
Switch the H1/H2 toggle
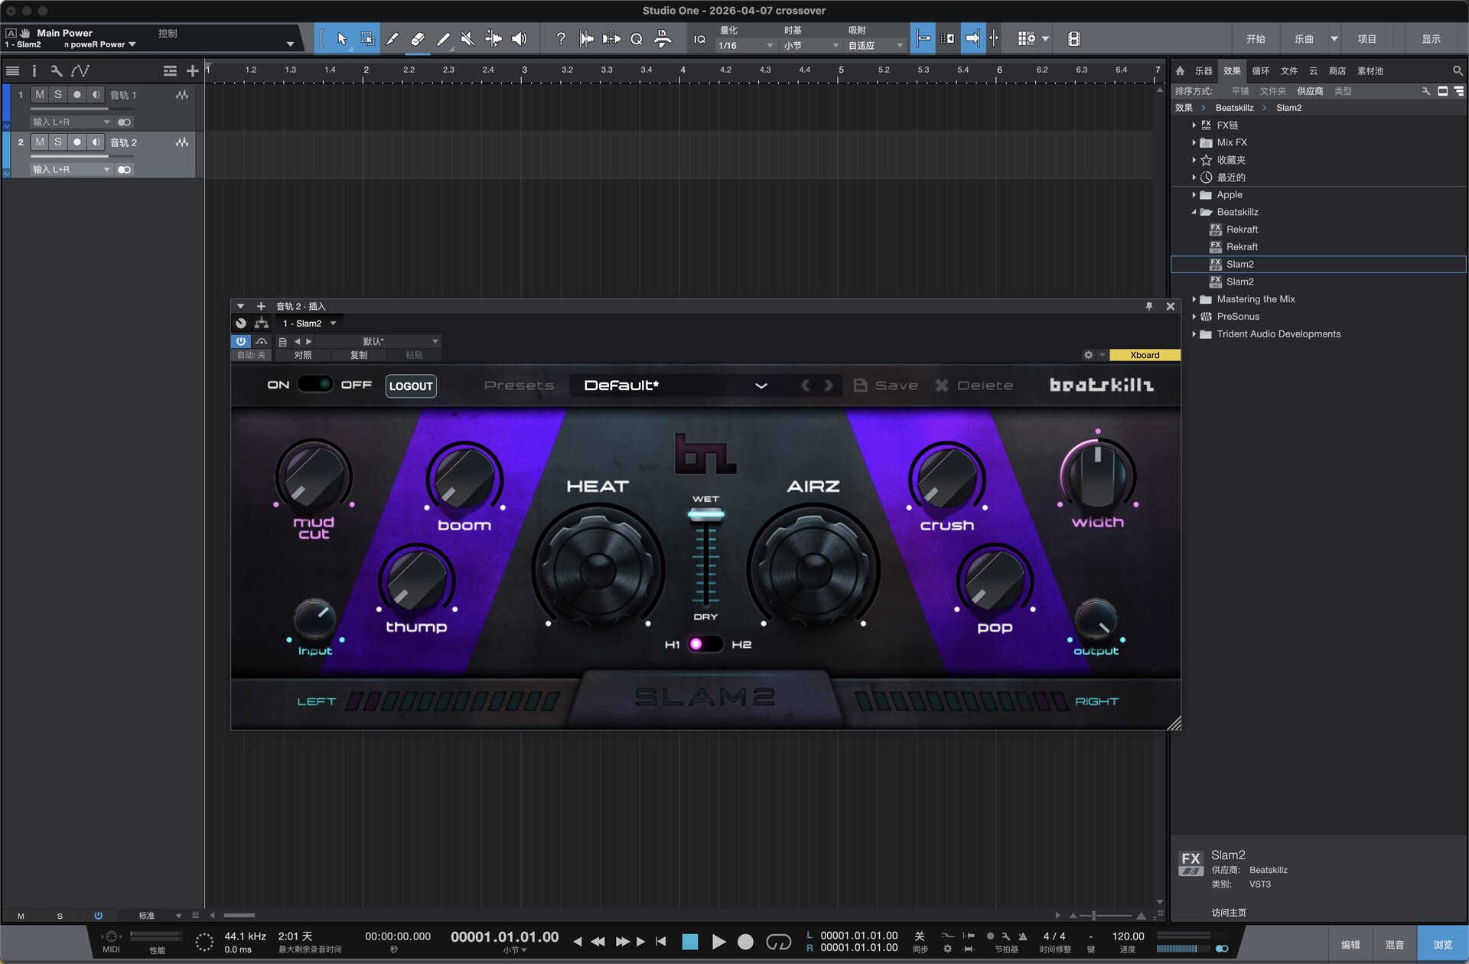[705, 644]
